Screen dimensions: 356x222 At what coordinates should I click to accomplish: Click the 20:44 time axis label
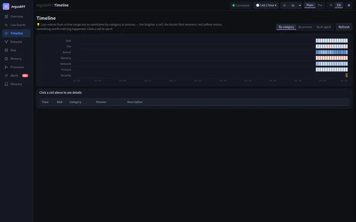[298, 81]
